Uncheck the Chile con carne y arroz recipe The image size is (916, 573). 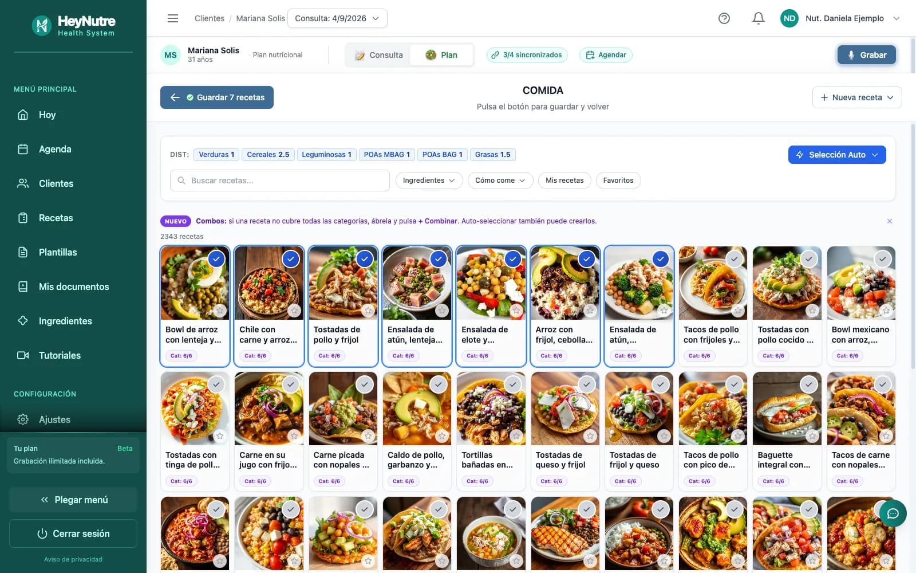point(291,259)
